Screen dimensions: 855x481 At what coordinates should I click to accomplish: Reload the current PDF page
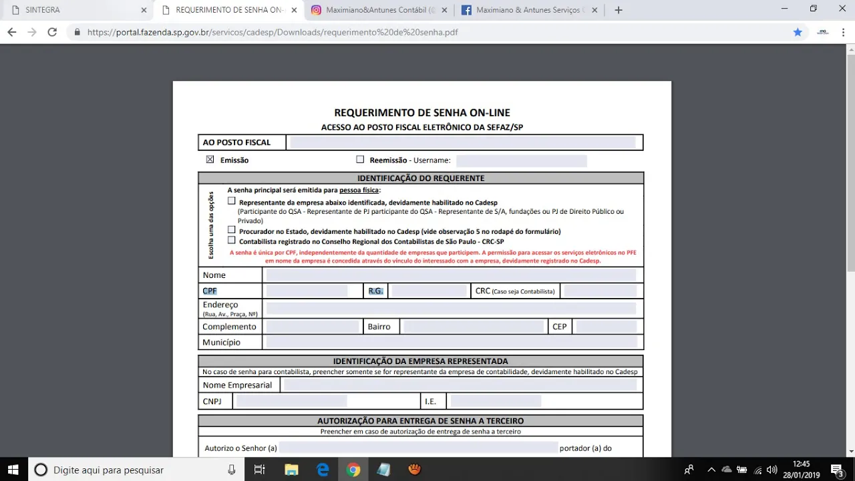pyautogui.click(x=52, y=32)
